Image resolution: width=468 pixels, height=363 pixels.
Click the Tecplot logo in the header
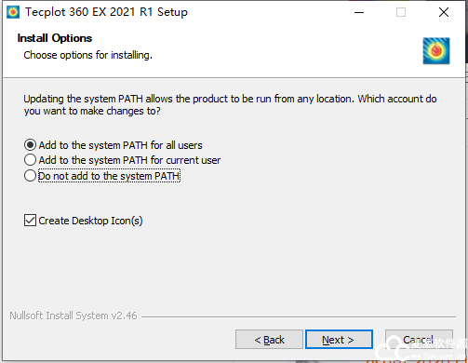pyautogui.click(x=436, y=51)
